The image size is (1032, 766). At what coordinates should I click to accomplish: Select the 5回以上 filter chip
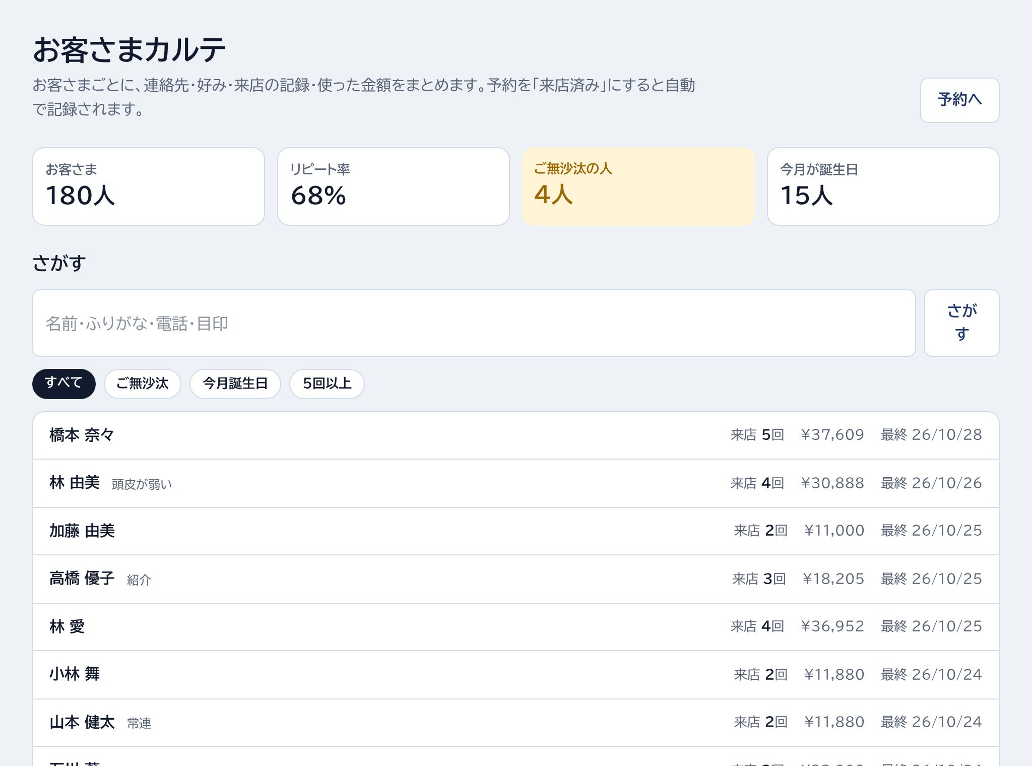pos(327,384)
